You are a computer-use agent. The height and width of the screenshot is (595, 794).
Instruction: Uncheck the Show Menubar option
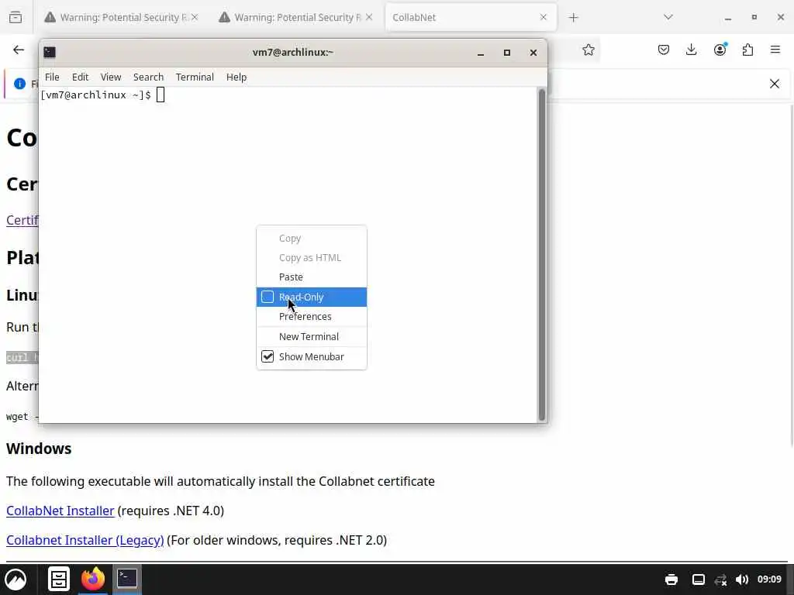click(268, 356)
